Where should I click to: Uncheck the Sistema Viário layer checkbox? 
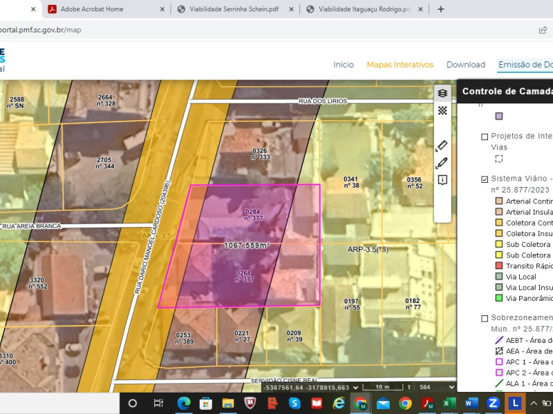pos(485,179)
